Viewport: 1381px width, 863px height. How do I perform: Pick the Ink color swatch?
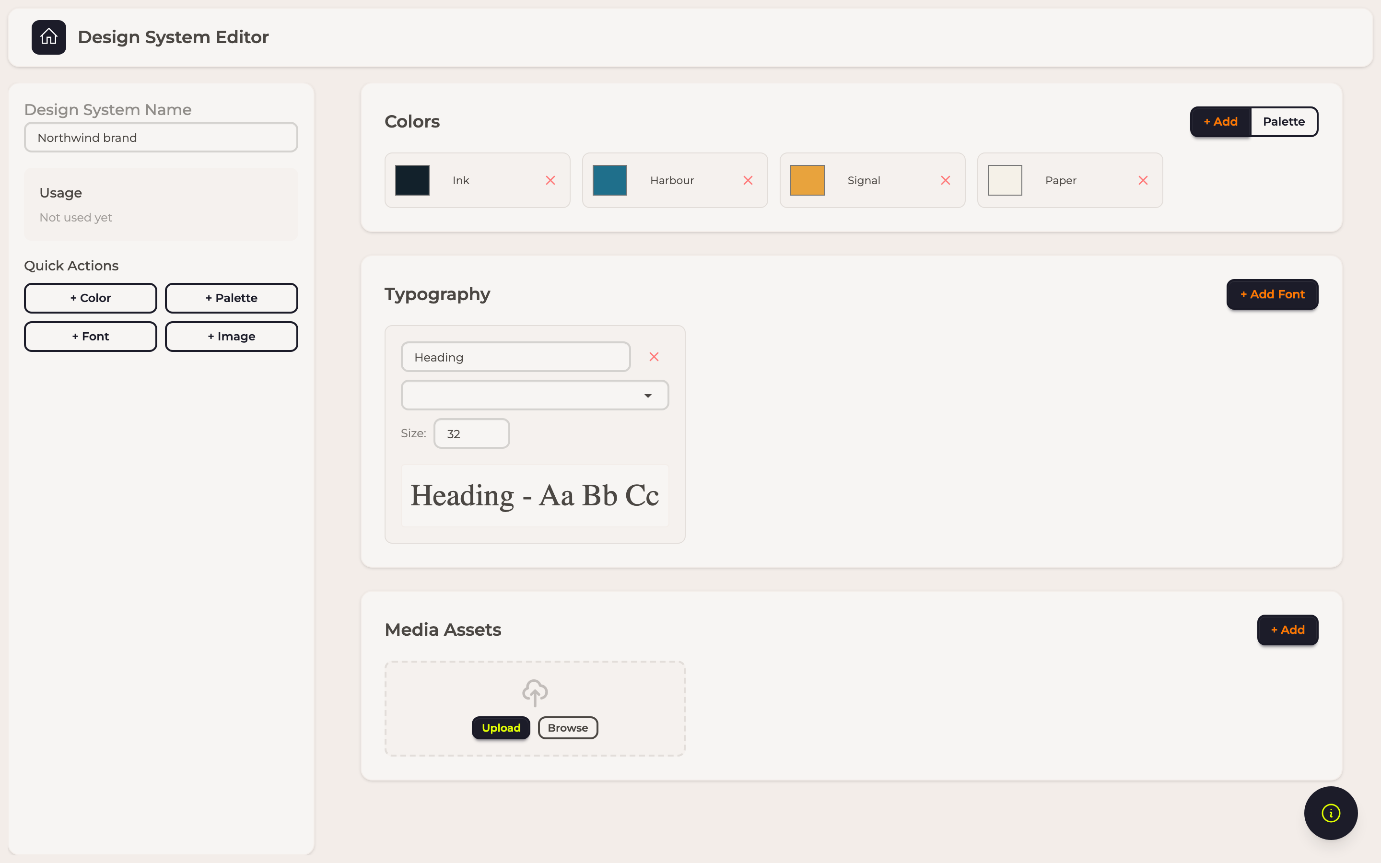click(412, 180)
